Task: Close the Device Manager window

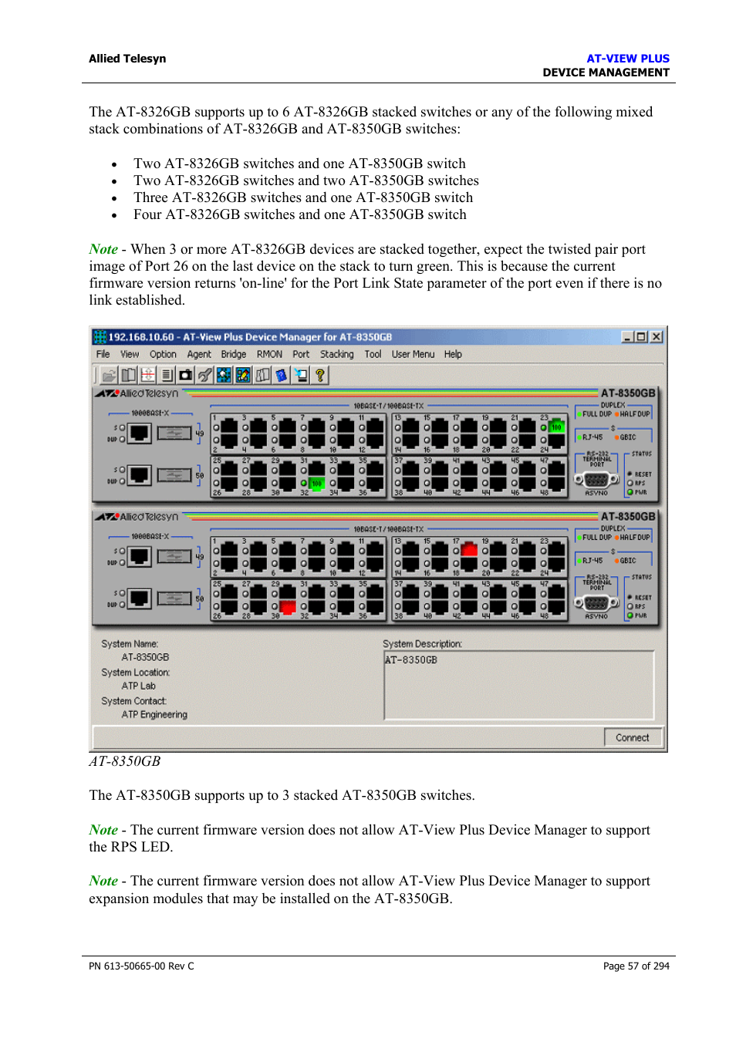Action: click(x=657, y=337)
